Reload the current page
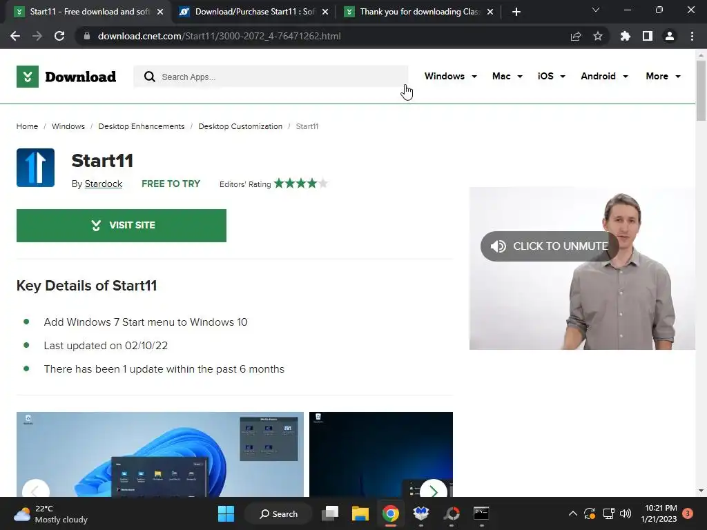 [59, 36]
